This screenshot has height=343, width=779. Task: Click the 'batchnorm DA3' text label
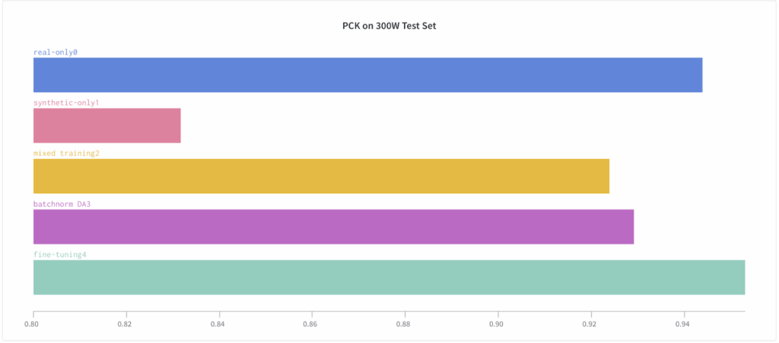point(62,204)
